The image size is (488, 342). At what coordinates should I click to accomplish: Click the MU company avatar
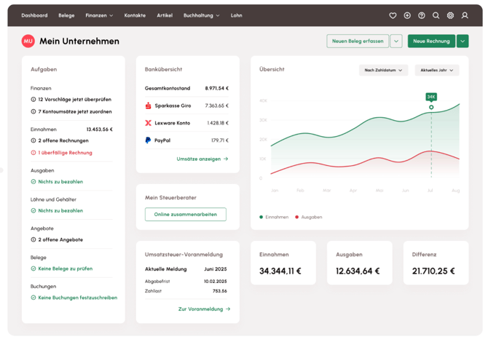tap(28, 41)
